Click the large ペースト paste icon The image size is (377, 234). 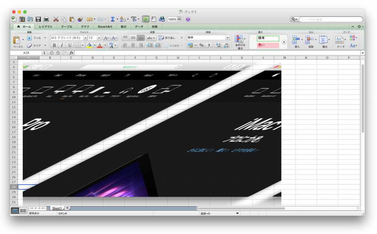pyautogui.click(x=17, y=40)
